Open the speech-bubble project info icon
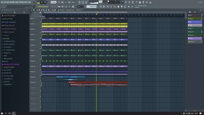The width and height of the screenshot is (204, 115). pyautogui.click(x=147, y=2)
